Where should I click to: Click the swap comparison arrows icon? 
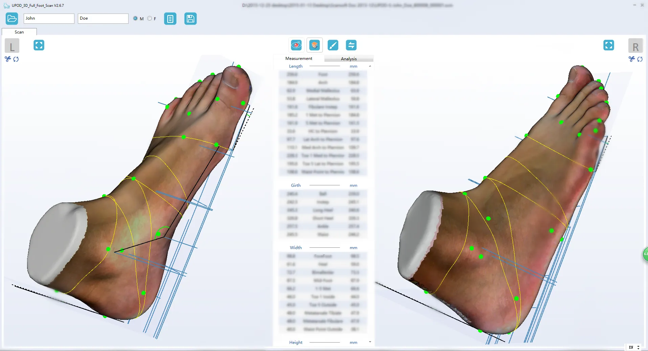(351, 45)
